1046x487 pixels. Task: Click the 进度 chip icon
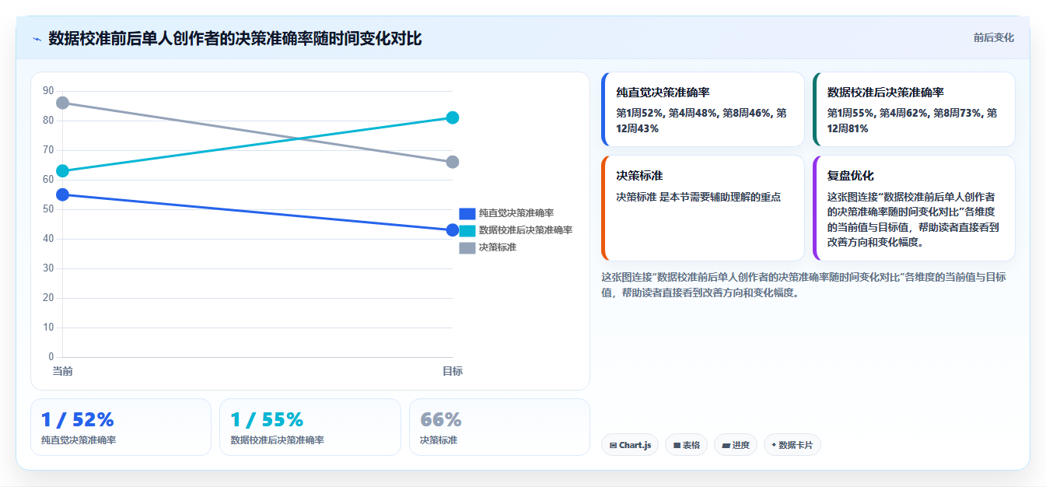(726, 446)
